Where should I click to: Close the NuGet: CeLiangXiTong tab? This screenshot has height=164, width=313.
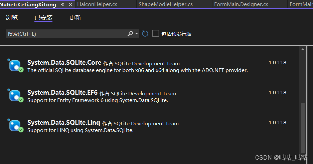(x=70, y=5)
